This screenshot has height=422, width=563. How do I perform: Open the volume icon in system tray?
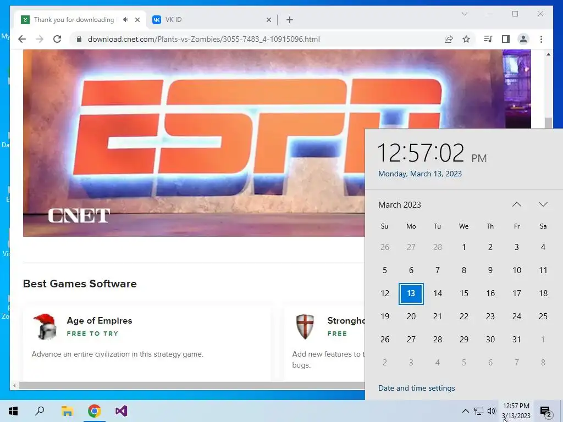click(x=492, y=411)
